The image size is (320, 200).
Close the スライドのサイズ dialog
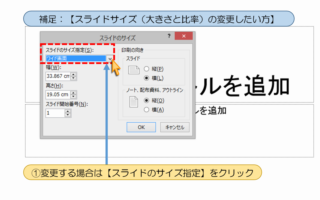coord(184,36)
